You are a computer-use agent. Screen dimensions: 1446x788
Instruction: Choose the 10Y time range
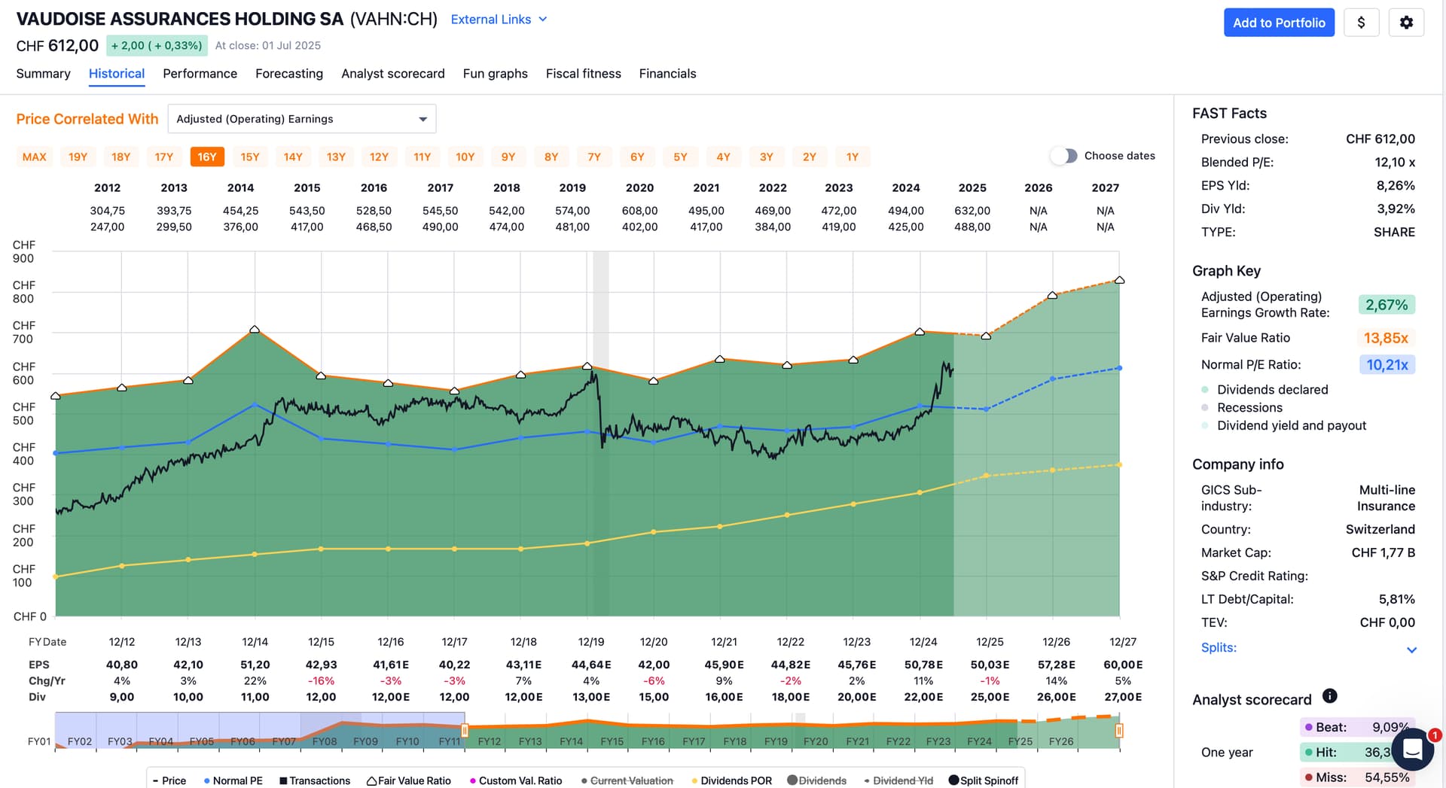point(465,157)
